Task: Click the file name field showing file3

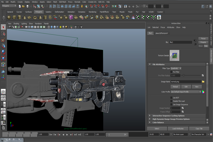Action: tap(181, 42)
